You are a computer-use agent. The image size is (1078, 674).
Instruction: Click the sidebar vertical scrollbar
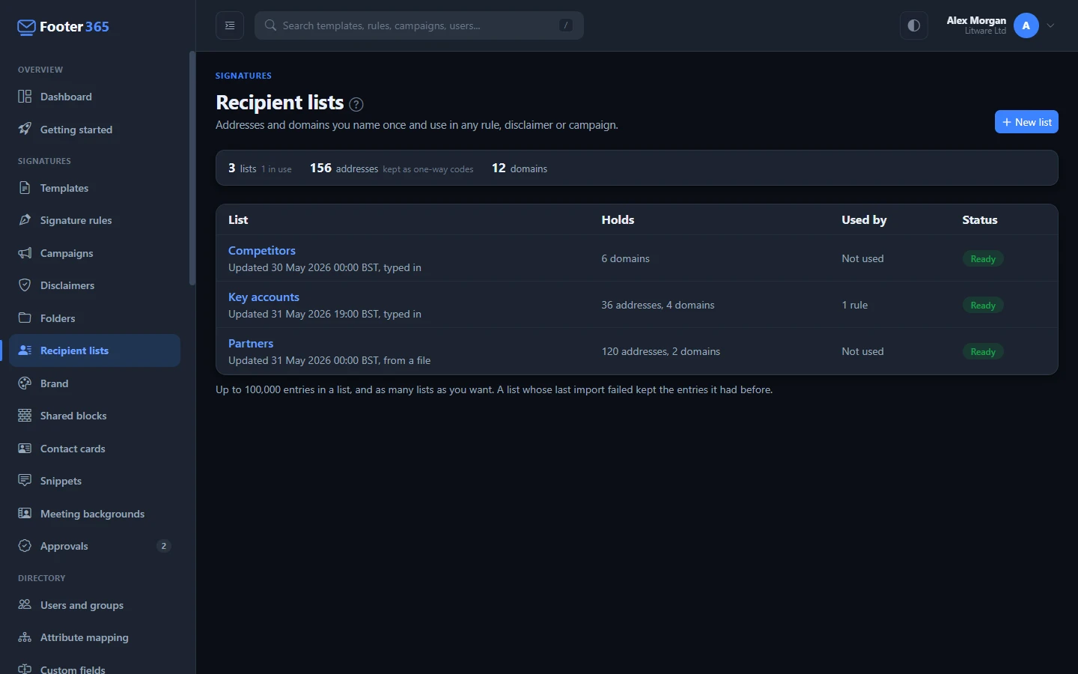click(192, 168)
